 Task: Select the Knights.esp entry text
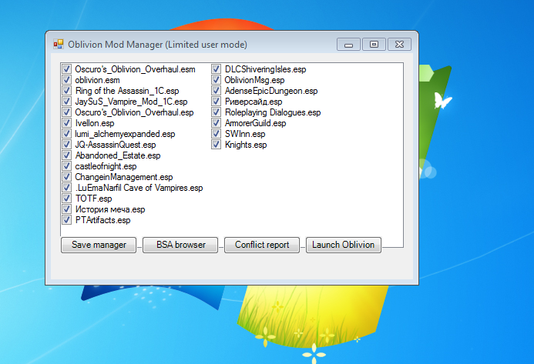click(x=246, y=145)
